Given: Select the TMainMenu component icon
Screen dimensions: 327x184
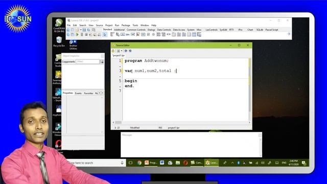Looking at the screenshot, I should pyautogui.click(x=112, y=35).
